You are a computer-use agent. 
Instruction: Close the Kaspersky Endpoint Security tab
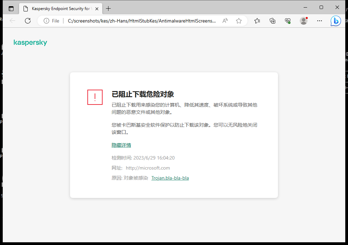click(97, 8)
